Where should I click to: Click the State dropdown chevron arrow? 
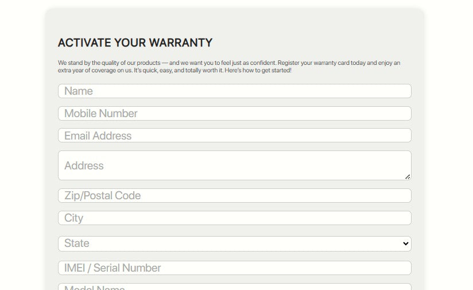point(406,243)
